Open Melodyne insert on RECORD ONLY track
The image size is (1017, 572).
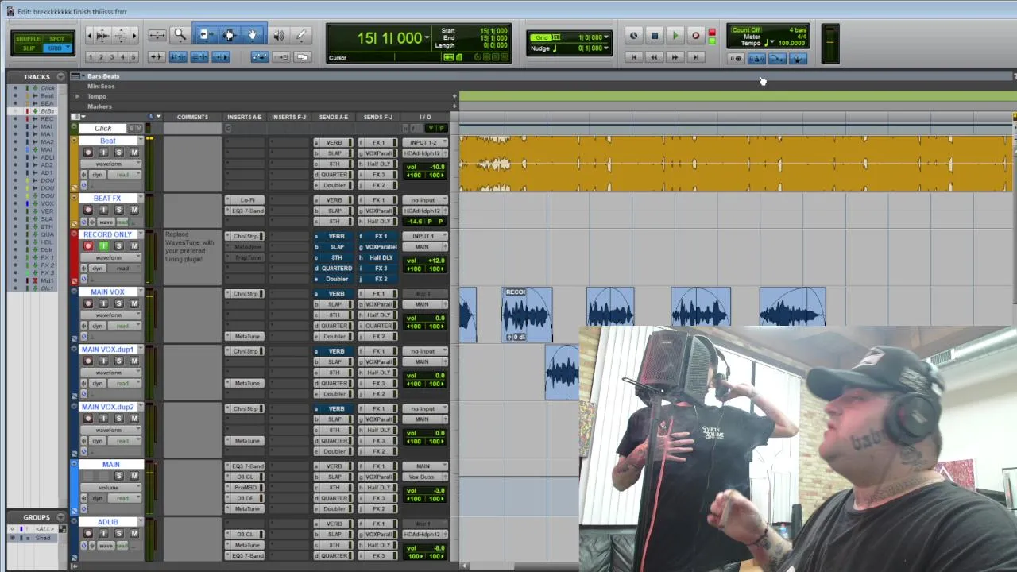coord(246,247)
